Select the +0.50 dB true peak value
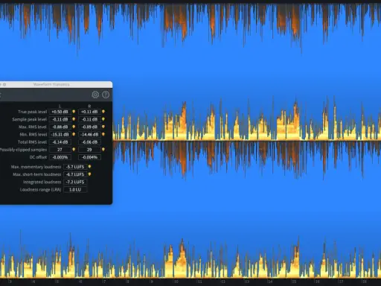Viewport: 381px width, 286px height. click(x=60, y=112)
